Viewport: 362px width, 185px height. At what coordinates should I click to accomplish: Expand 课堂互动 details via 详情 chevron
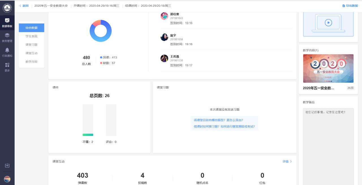287,161
